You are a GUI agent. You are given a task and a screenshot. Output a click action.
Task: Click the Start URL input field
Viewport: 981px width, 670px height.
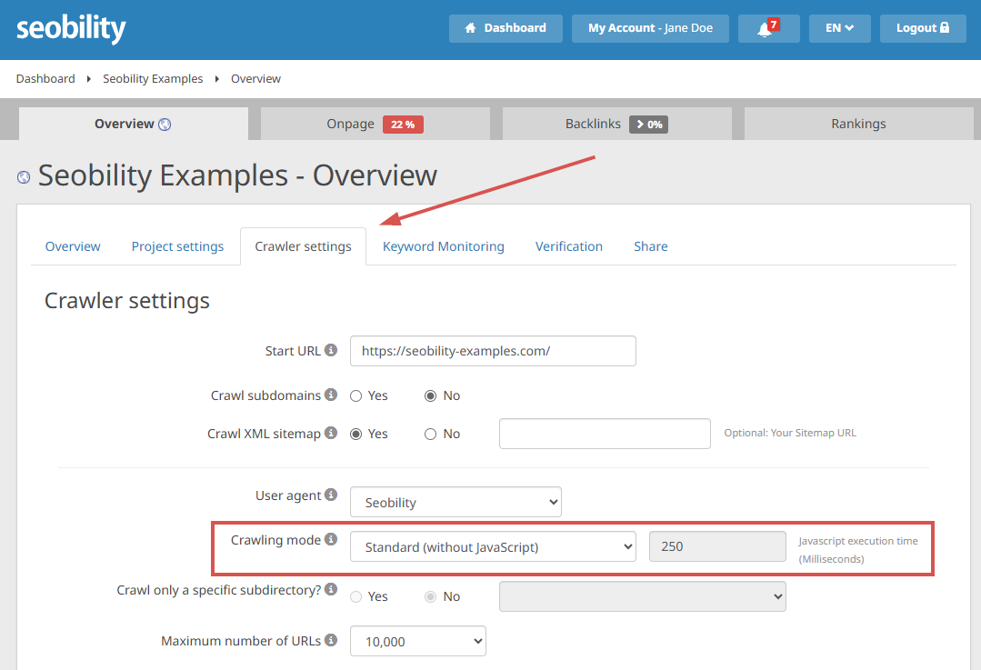click(493, 351)
